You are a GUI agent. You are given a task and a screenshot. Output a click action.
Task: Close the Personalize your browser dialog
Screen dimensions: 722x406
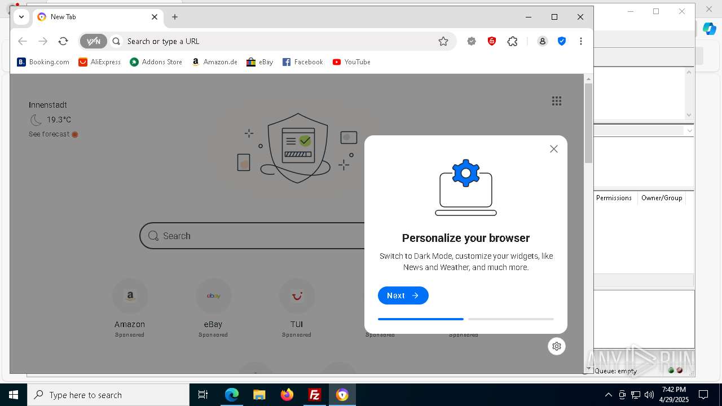click(554, 149)
